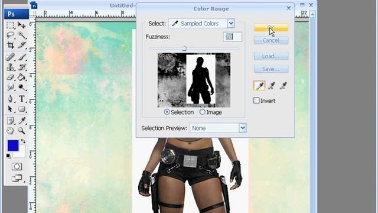
Task: Select the Shape tool
Action: pyautogui.click(x=22, y=109)
